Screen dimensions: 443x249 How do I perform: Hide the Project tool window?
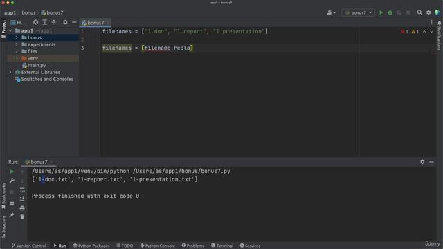74,22
